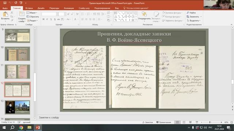Click the 'Что вы хотите сделать?' search box
Viewport: 234px width, 131px height.
point(136,8)
